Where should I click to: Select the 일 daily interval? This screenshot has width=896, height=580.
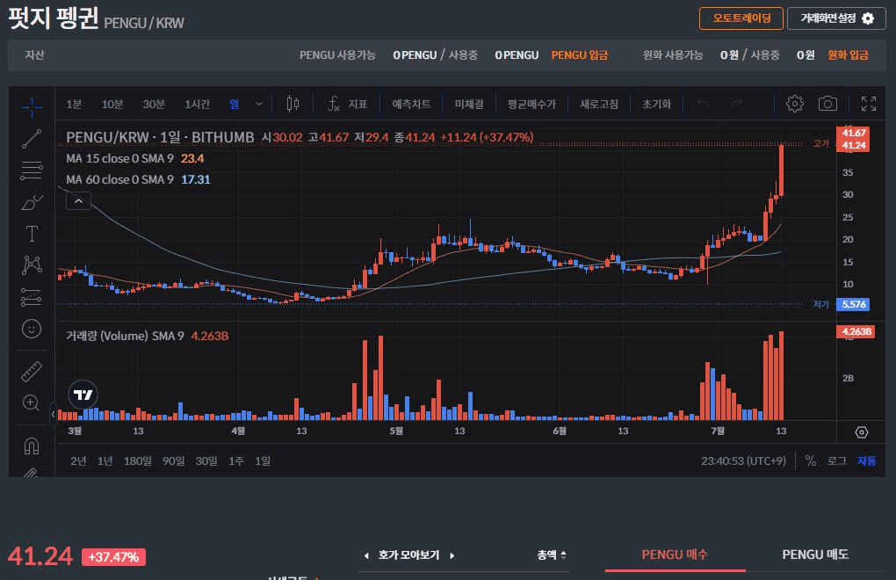coord(235,104)
